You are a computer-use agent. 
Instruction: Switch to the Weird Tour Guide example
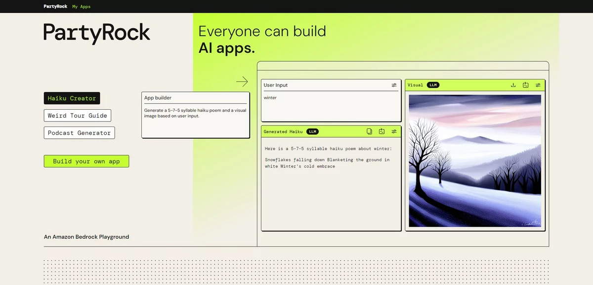(x=78, y=116)
